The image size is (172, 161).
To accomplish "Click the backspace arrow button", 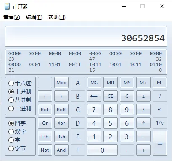I will tap(94, 96).
